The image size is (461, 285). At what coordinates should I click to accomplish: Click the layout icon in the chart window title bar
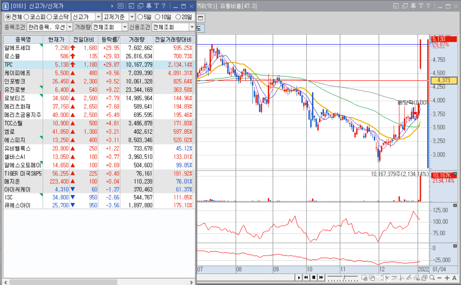[x=396, y=6]
